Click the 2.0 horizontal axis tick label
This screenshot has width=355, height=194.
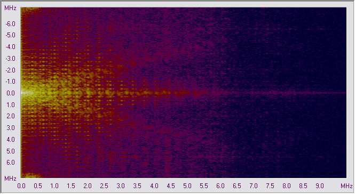pyautogui.click(x=88, y=186)
